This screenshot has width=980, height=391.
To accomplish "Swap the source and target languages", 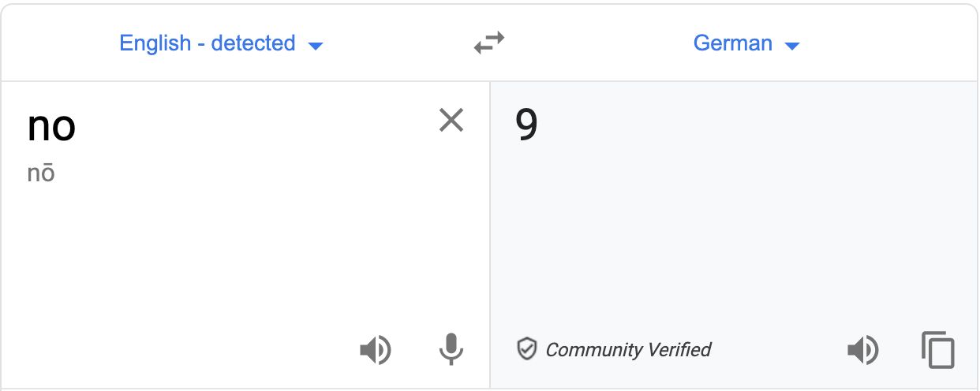I will (489, 43).
